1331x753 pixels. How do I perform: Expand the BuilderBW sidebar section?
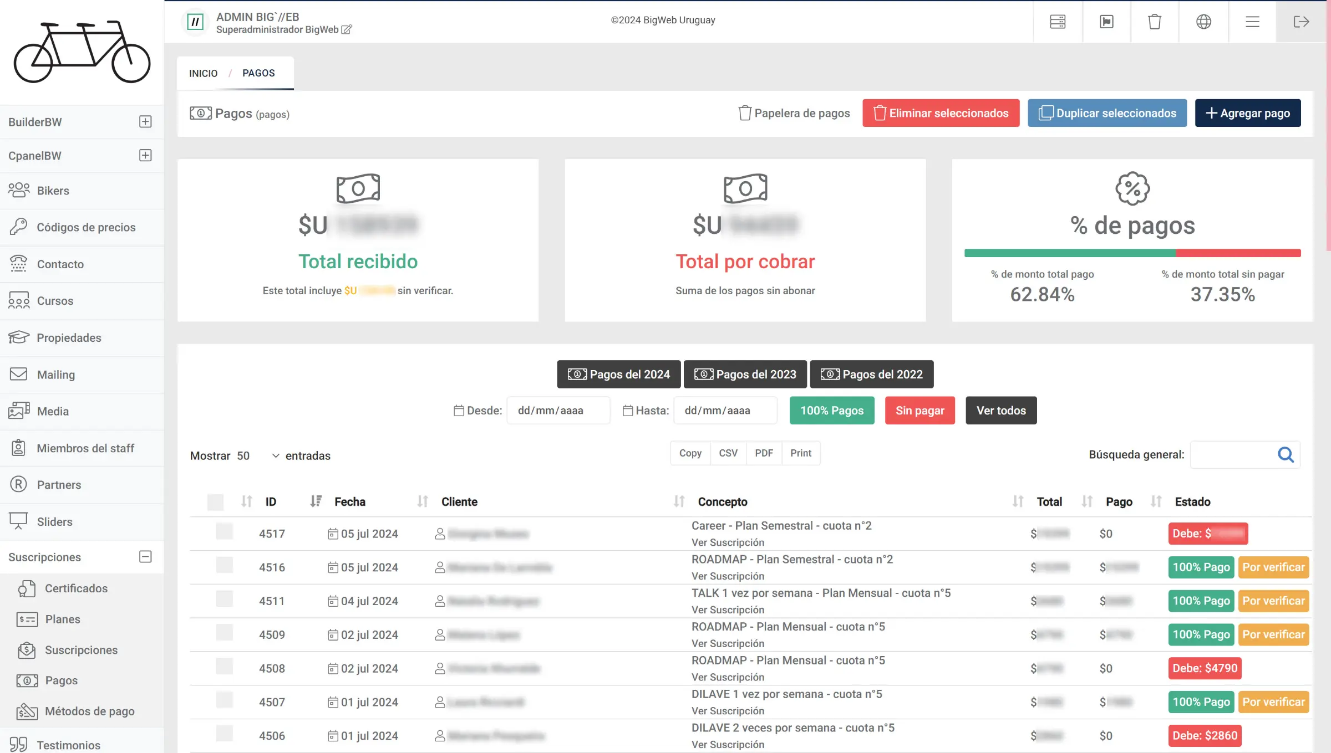point(145,122)
